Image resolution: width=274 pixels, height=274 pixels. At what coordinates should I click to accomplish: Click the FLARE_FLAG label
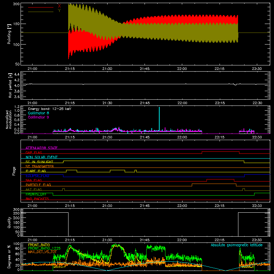[x=36, y=171]
